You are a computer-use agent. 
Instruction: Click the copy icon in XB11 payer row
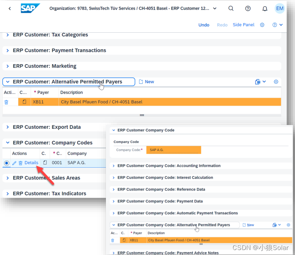(24, 102)
